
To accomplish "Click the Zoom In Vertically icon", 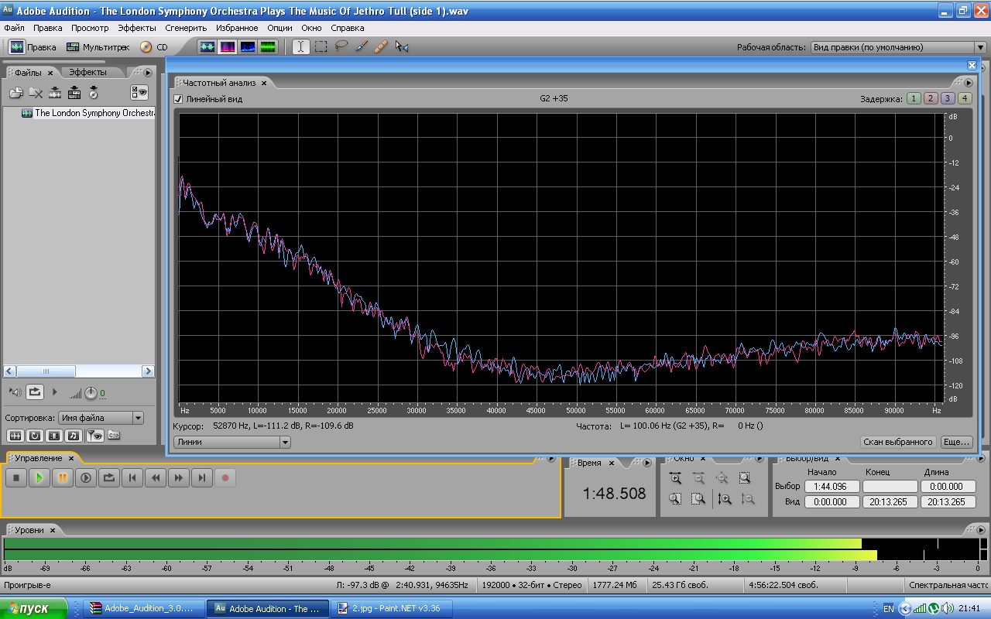I will 725,499.
